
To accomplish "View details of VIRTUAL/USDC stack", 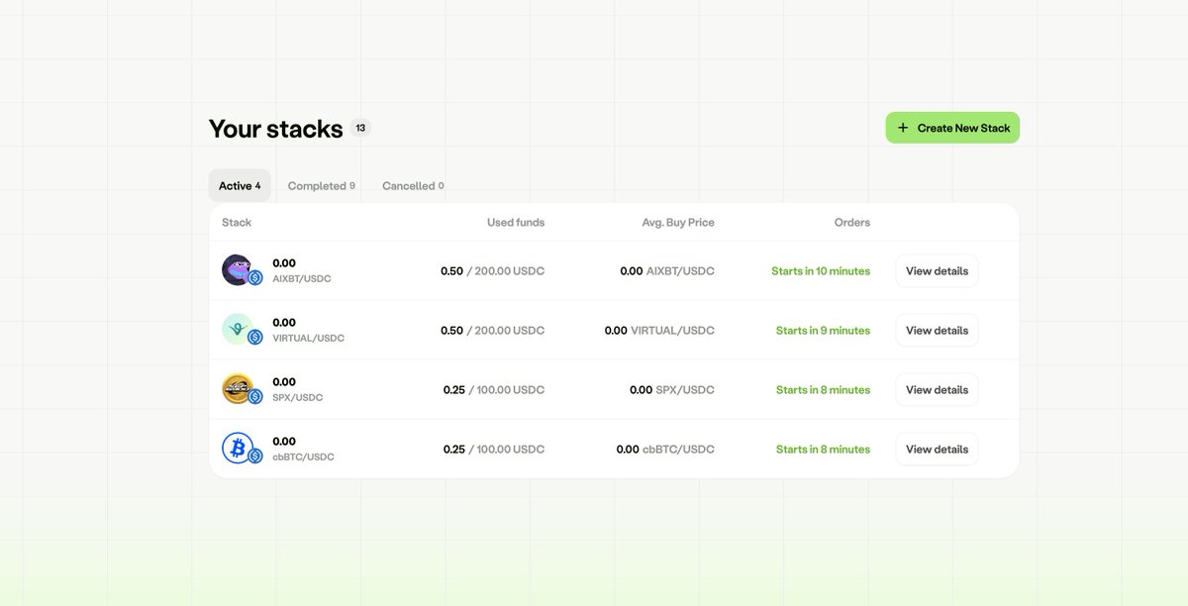I will click(x=937, y=330).
